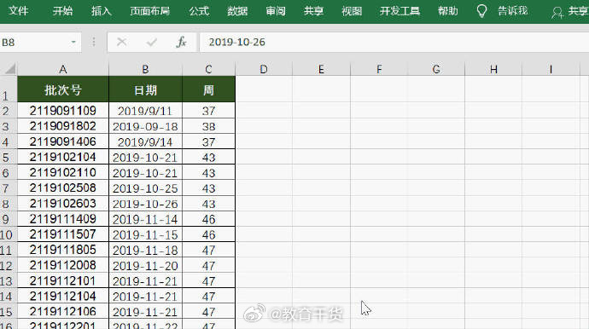Select column D header

click(264, 69)
